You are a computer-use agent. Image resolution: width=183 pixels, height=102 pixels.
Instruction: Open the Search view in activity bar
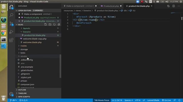point(11,15)
